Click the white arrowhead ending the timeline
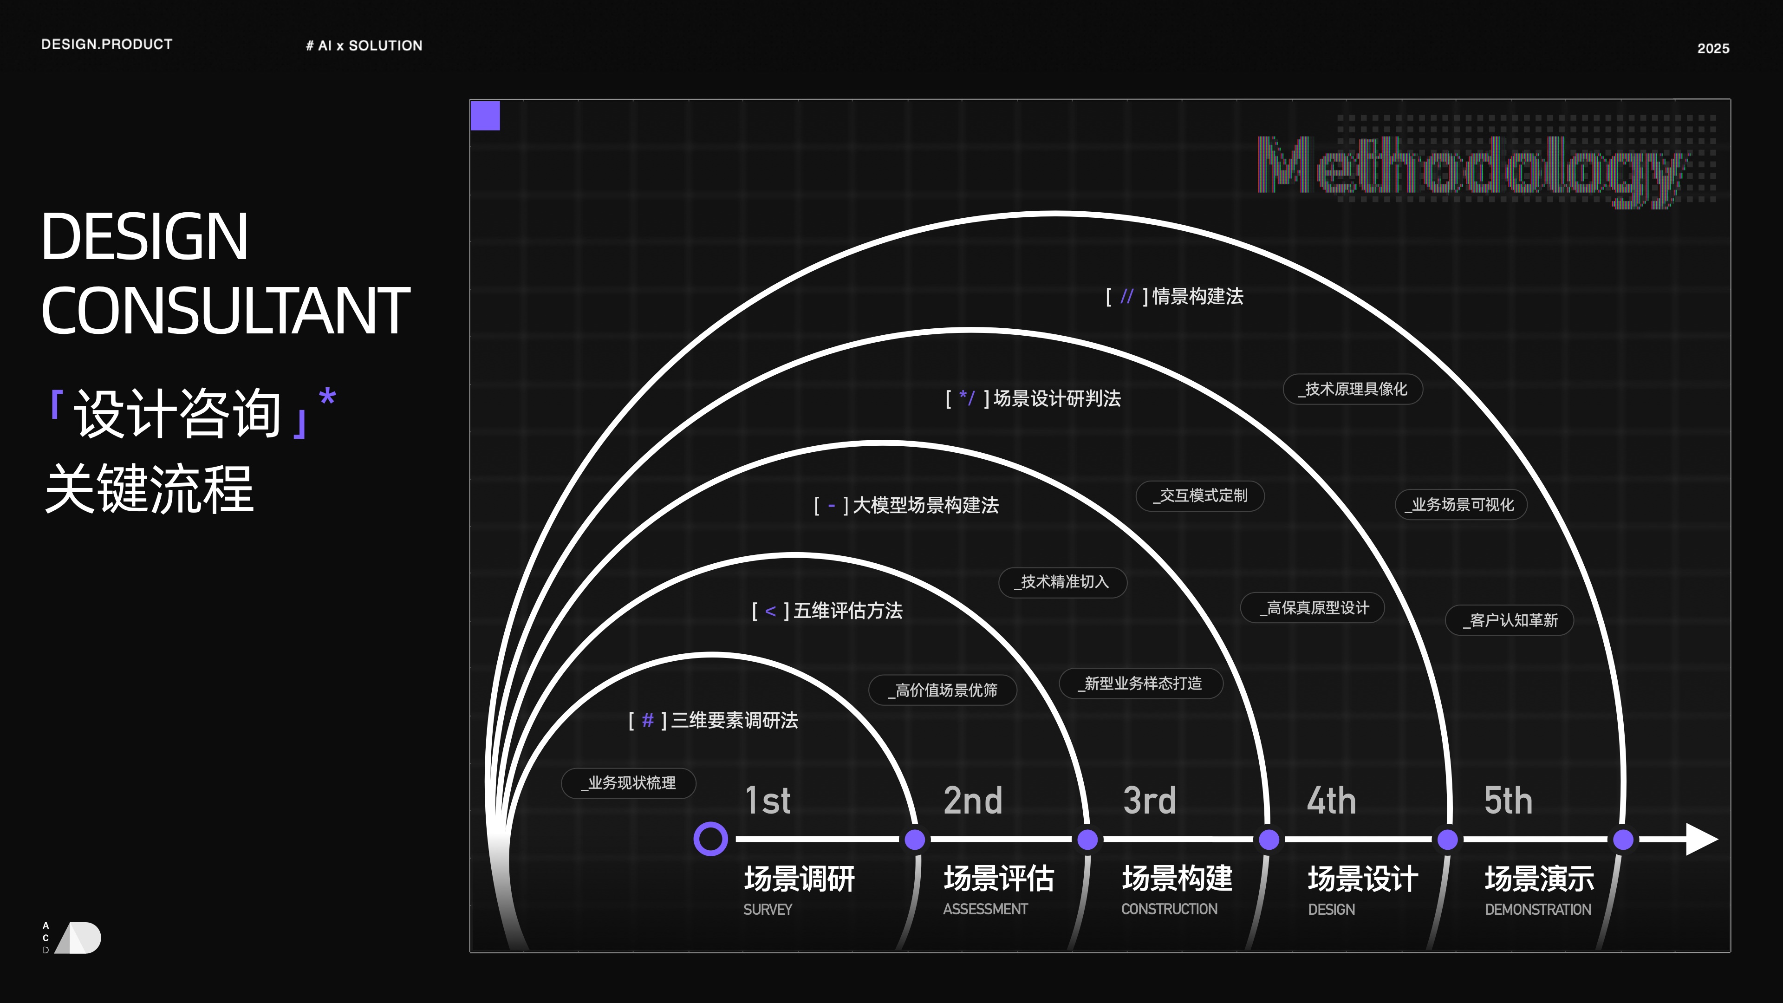The image size is (1783, 1003). [1700, 839]
